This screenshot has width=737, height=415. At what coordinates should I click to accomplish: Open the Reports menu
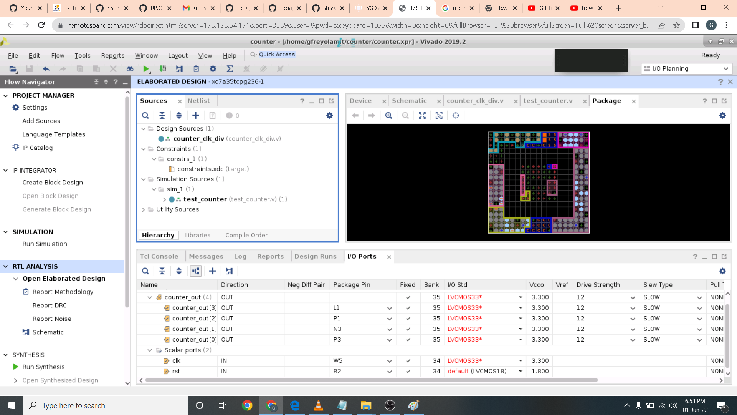[x=112, y=55]
